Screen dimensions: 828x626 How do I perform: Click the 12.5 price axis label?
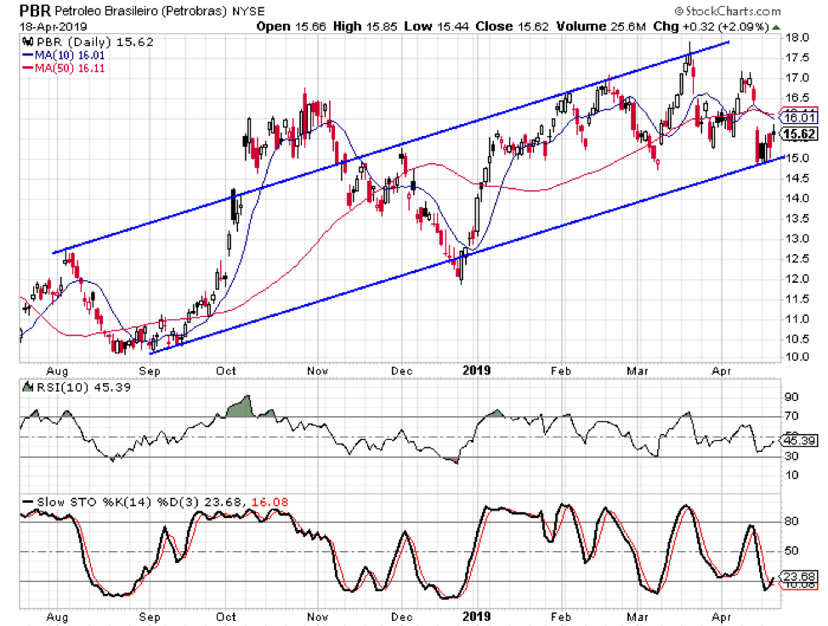point(797,258)
